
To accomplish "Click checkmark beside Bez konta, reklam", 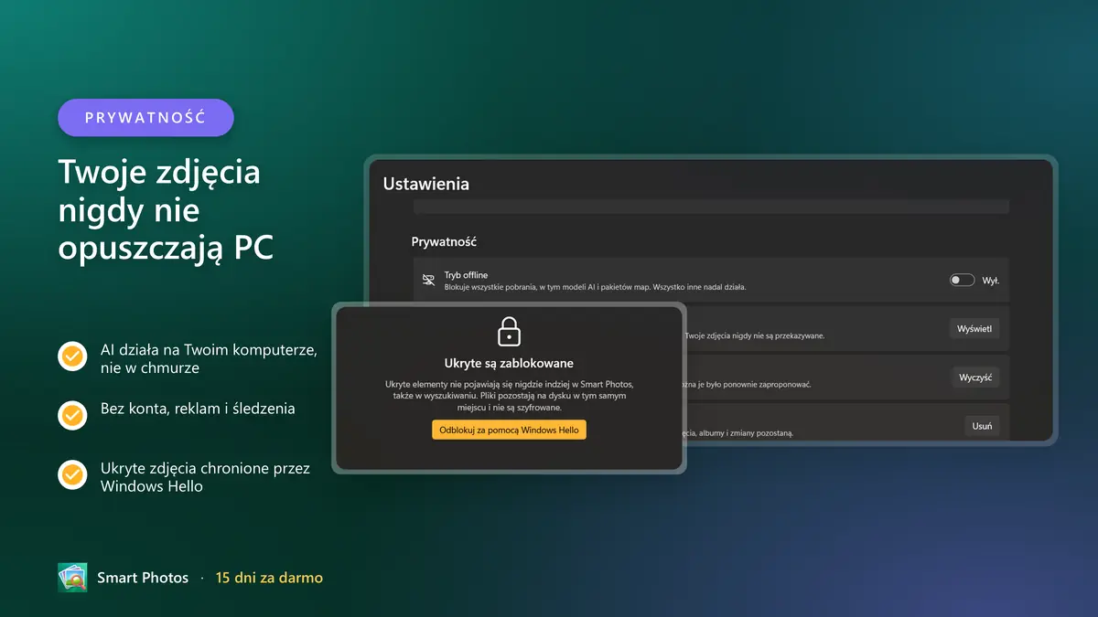I will click(72, 415).
